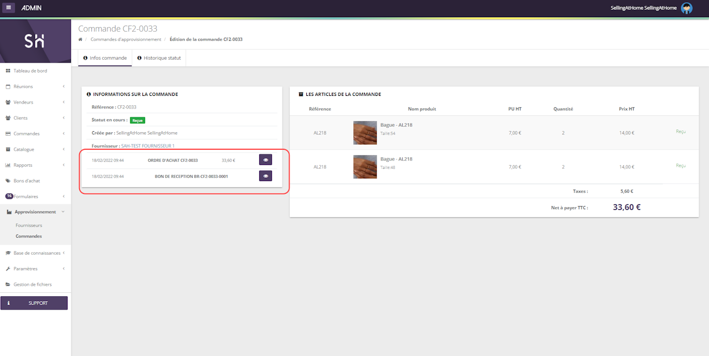The image size is (709, 356).
Task: Collapse the Approvisionnement sidebar section
Action: 35,212
